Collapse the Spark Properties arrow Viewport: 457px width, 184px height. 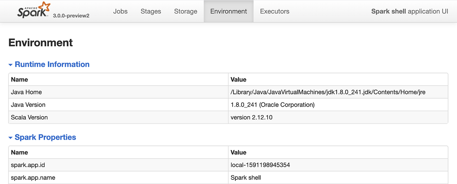11,138
